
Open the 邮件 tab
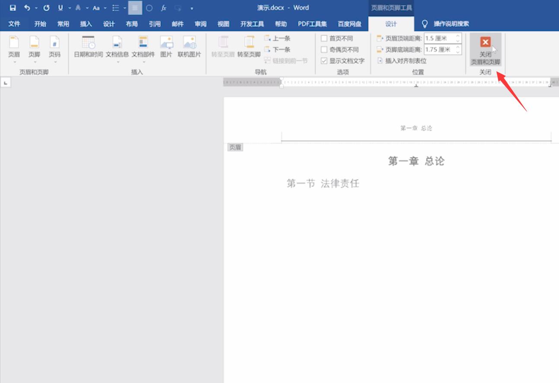[178, 24]
